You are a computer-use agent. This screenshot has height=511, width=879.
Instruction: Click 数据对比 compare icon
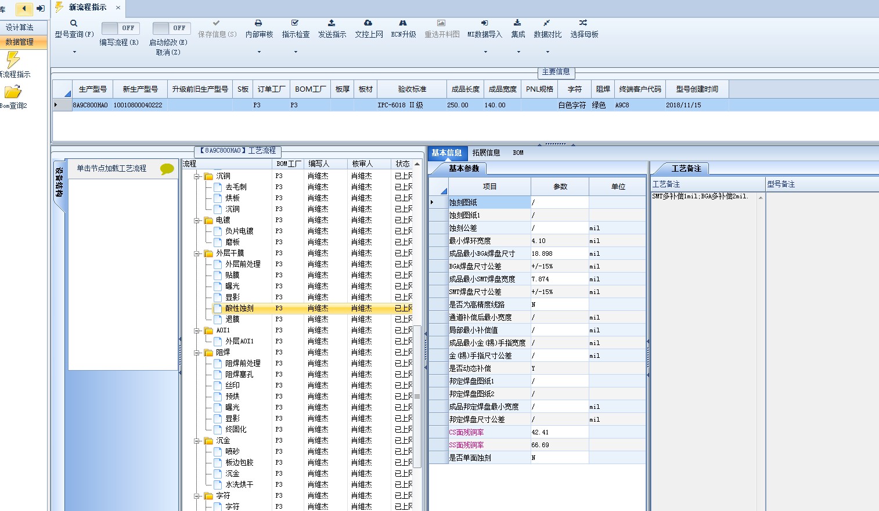[547, 23]
